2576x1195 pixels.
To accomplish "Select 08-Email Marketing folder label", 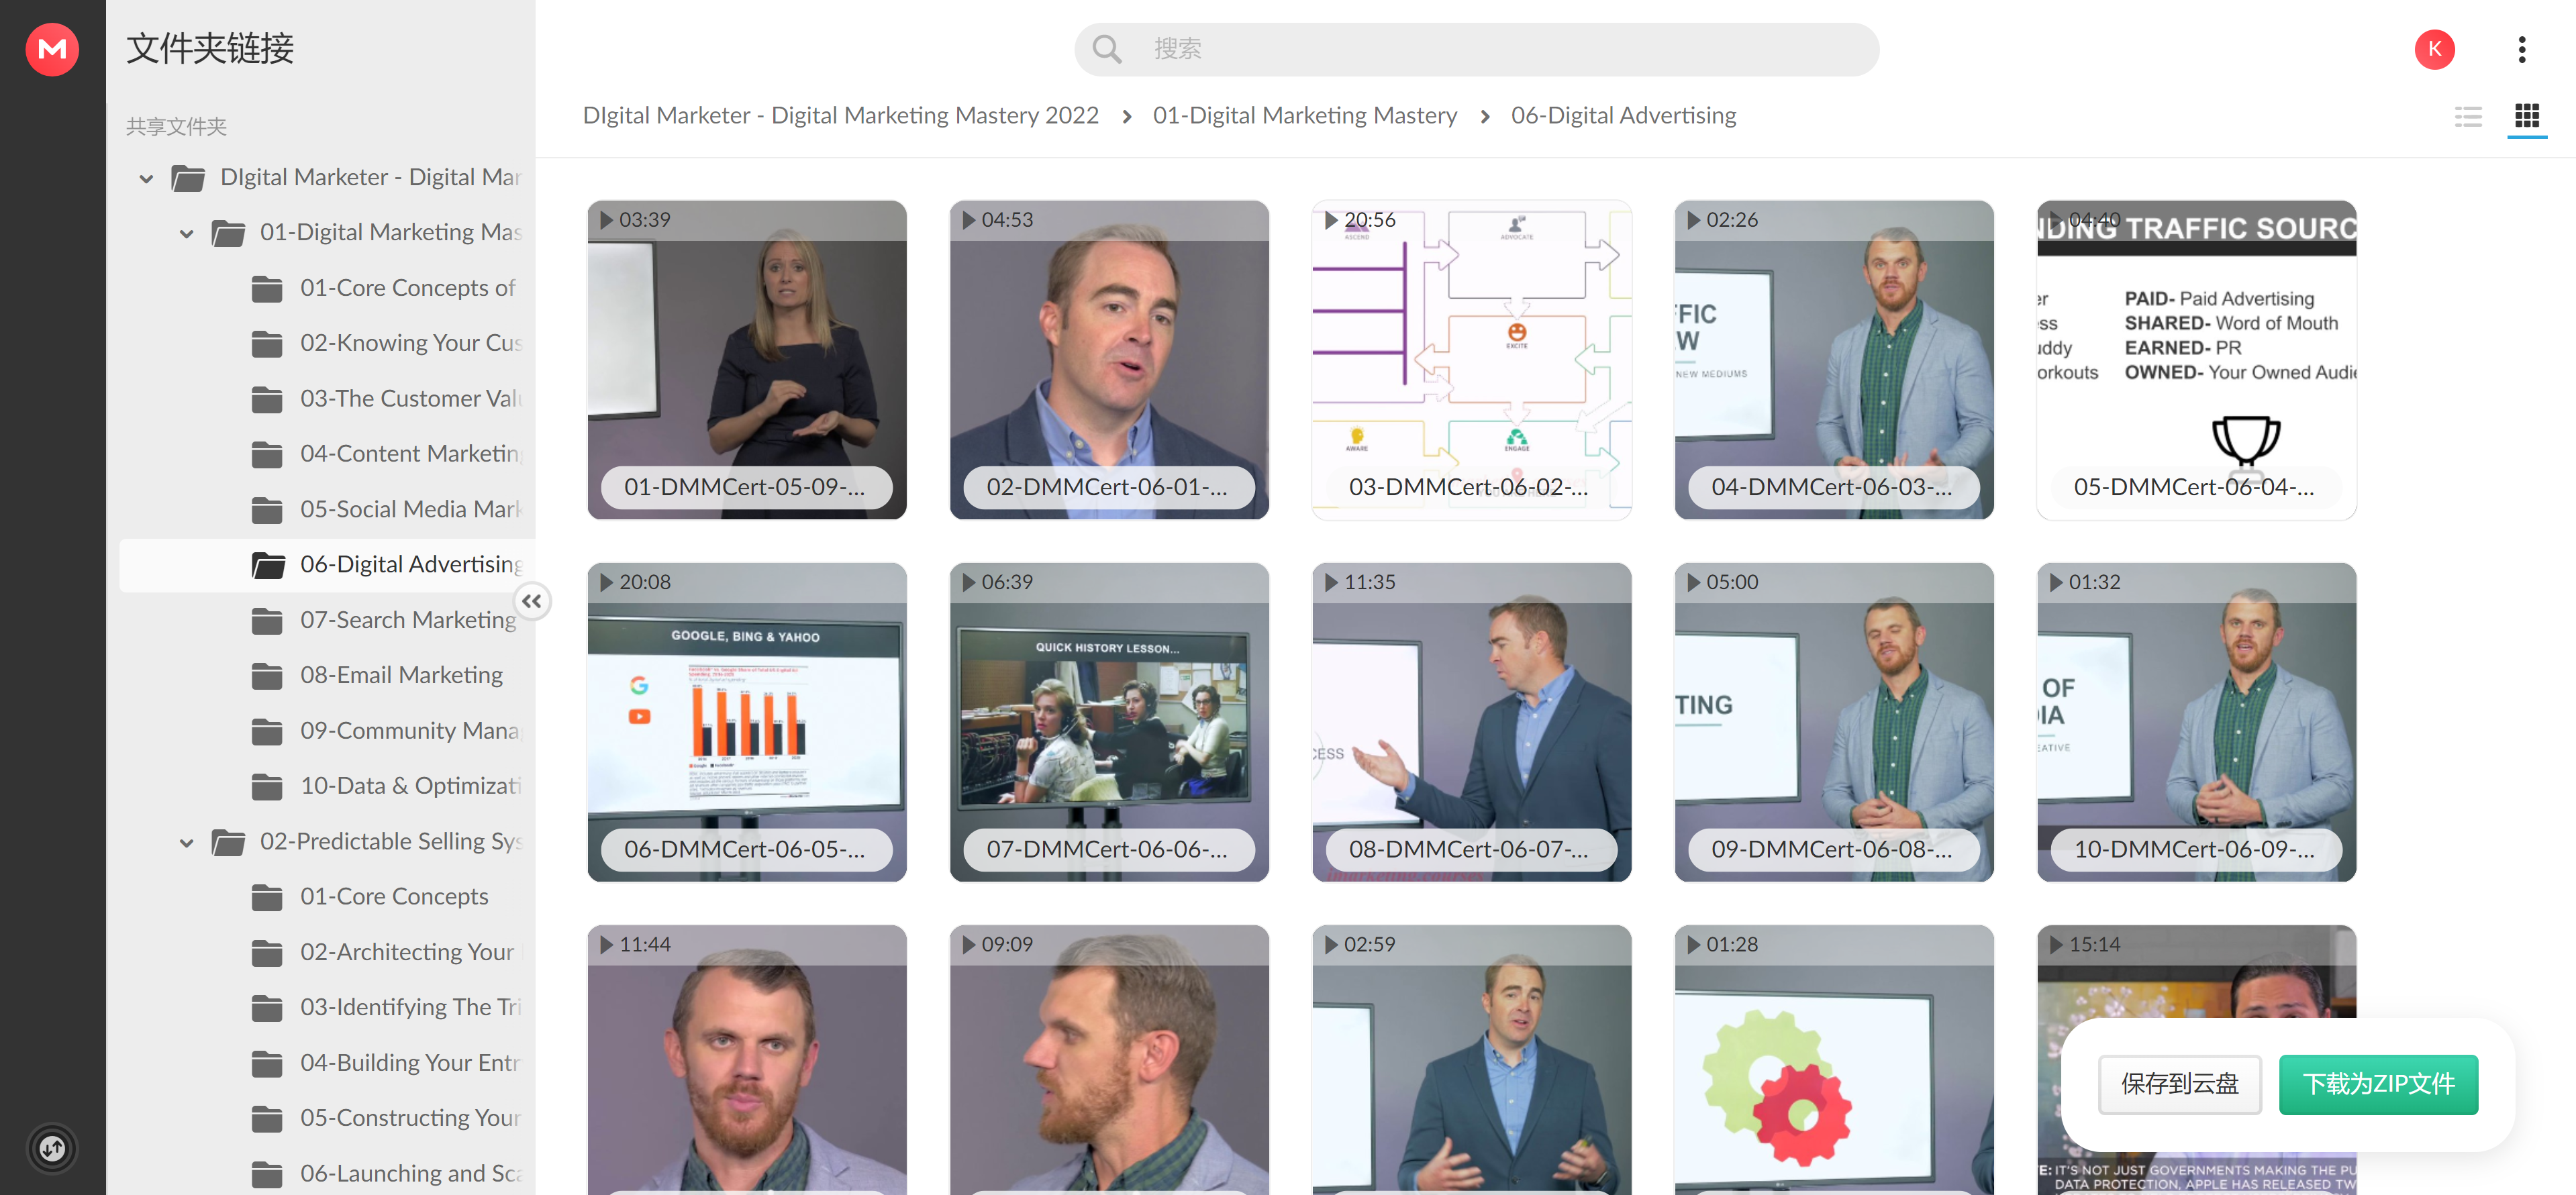I will tap(401, 676).
